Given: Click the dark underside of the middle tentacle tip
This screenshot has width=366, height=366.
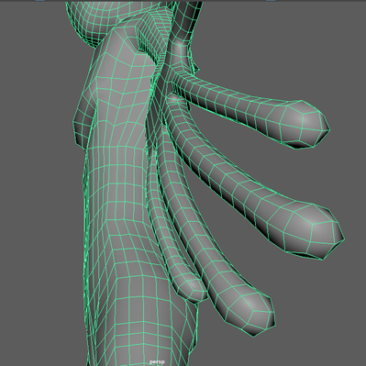Looking at the screenshot, I should (x=310, y=254).
